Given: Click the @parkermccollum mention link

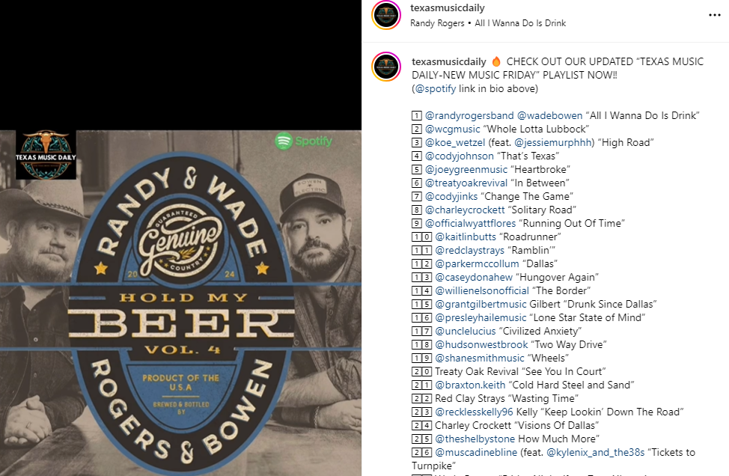Looking at the screenshot, I should 477,264.
